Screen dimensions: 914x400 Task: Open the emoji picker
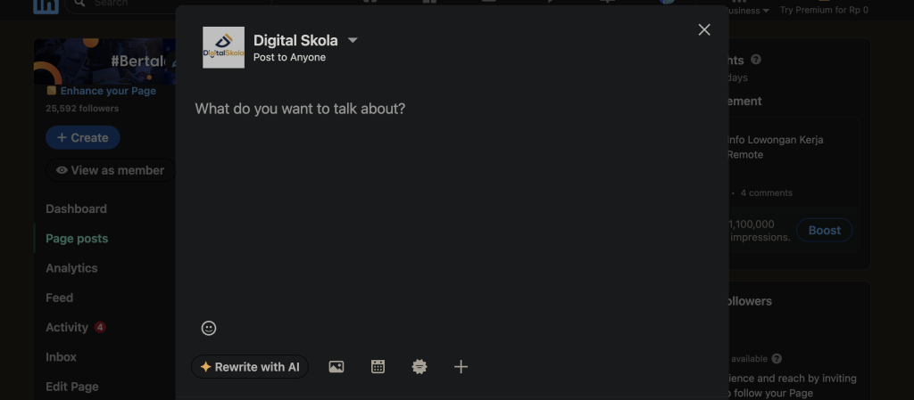(209, 328)
